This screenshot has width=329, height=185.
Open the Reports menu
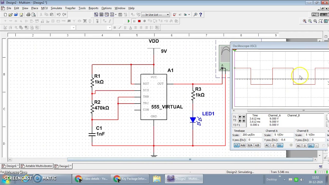[94, 8]
